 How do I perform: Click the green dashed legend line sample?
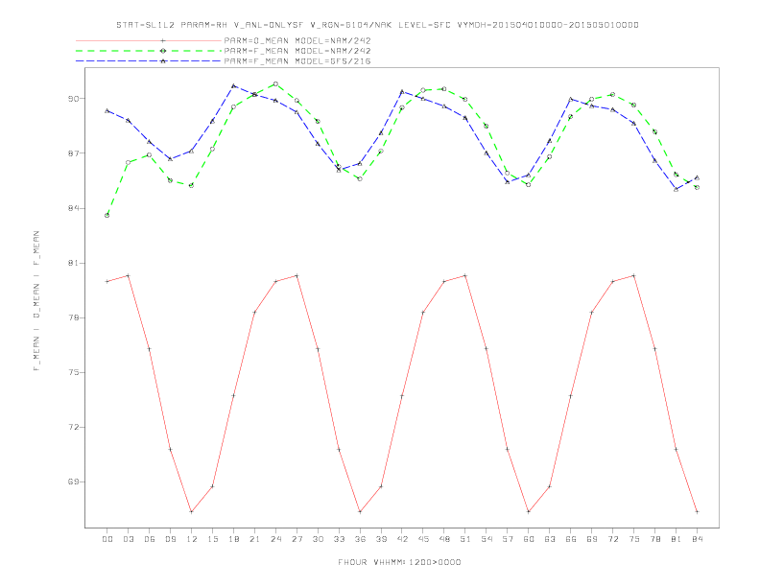coord(149,51)
